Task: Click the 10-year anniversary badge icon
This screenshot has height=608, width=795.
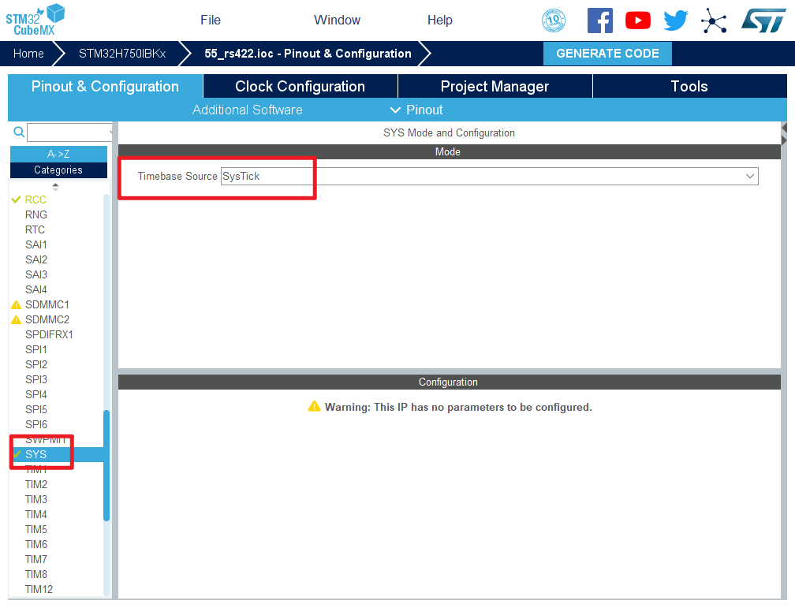Action: [x=554, y=21]
